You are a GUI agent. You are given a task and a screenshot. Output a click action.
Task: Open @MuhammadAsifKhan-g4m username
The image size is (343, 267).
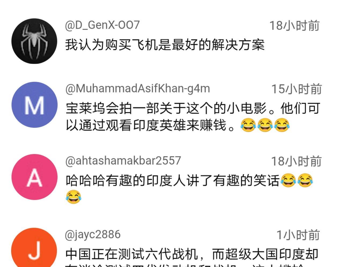pyautogui.click(x=137, y=89)
